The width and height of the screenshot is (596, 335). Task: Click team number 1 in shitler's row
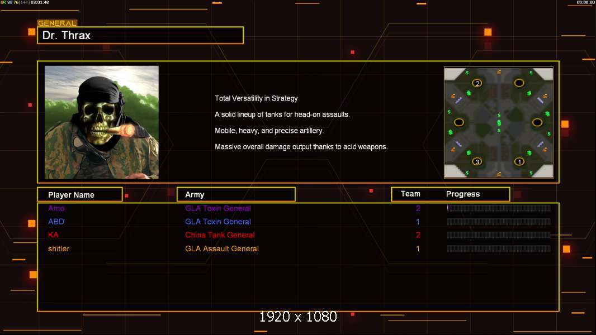pos(418,248)
